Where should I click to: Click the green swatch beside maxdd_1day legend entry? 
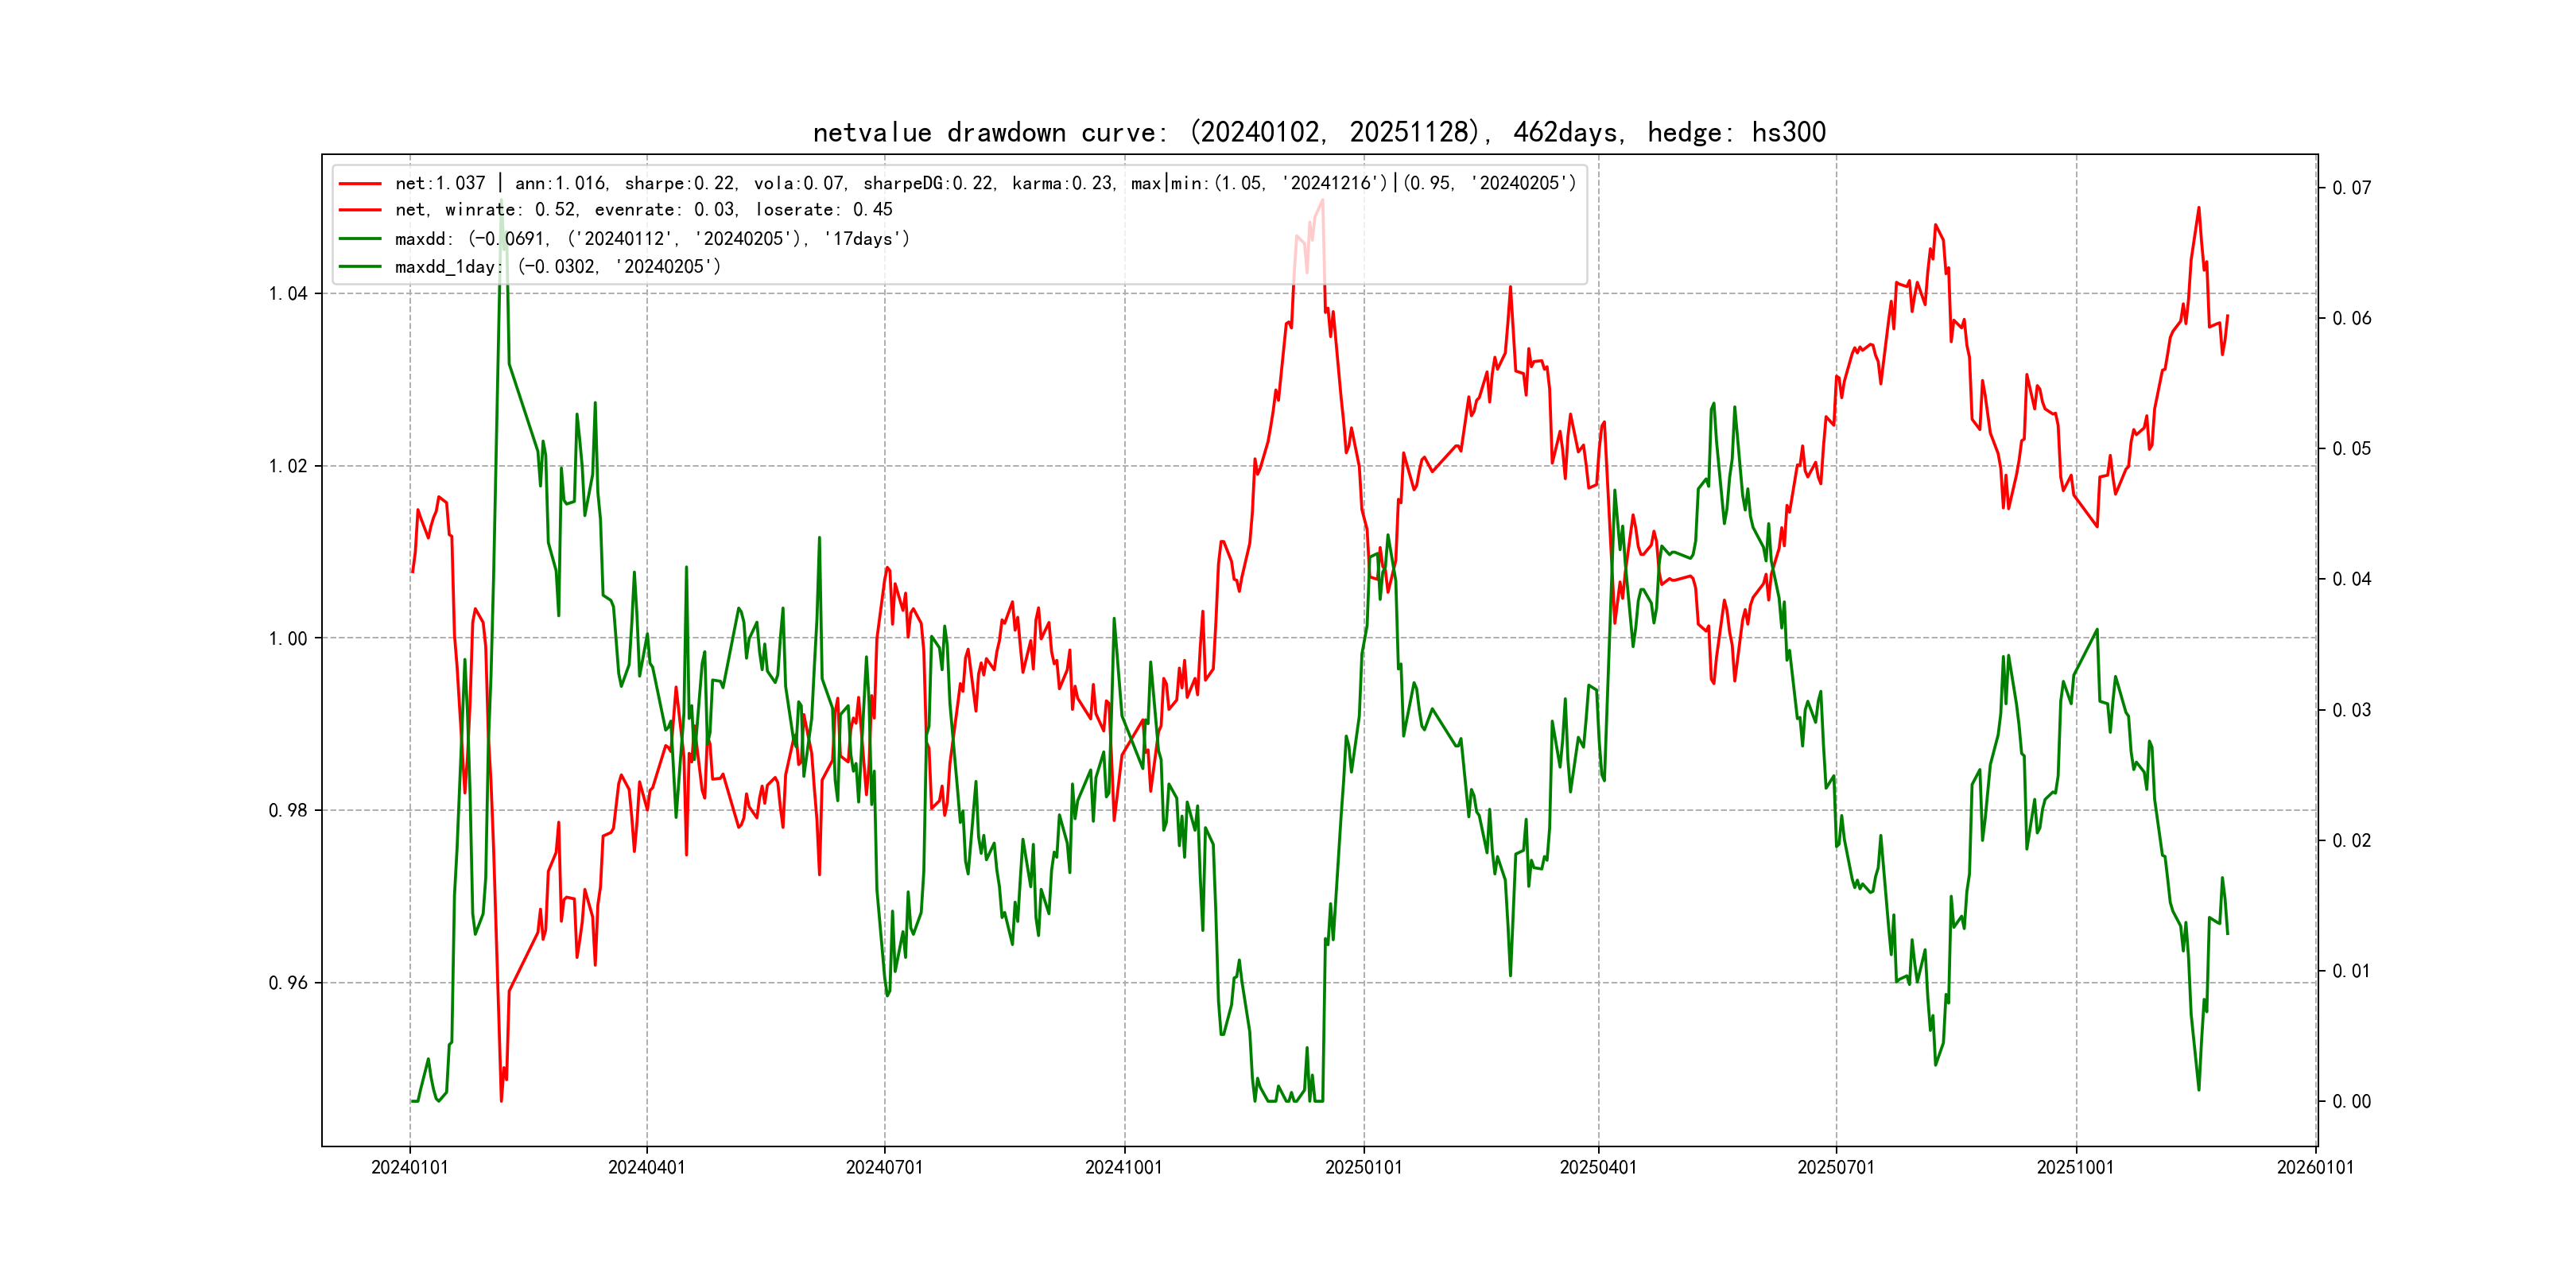pos(360,267)
